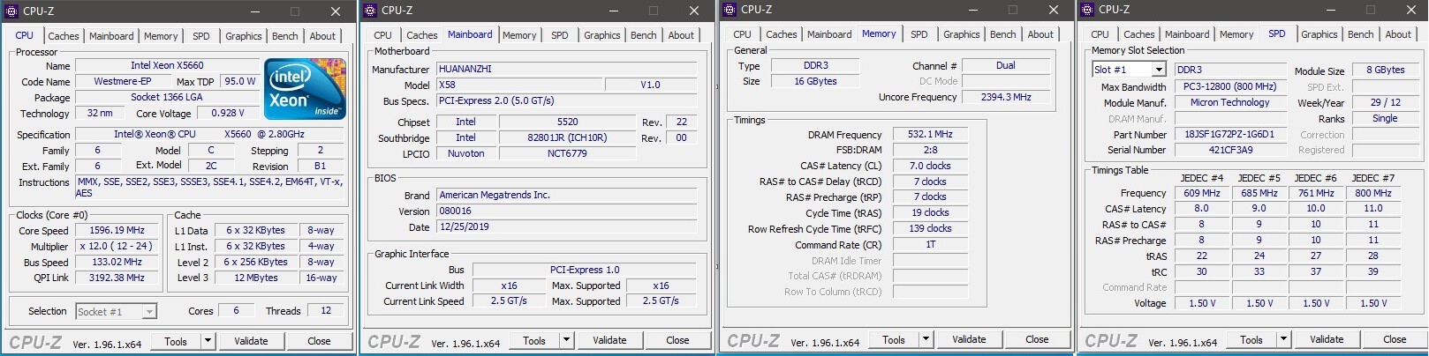Click the PC3-12800 (800 MHz) max bandwidth value
Screen dimensions: 1429x356
[1229, 86]
